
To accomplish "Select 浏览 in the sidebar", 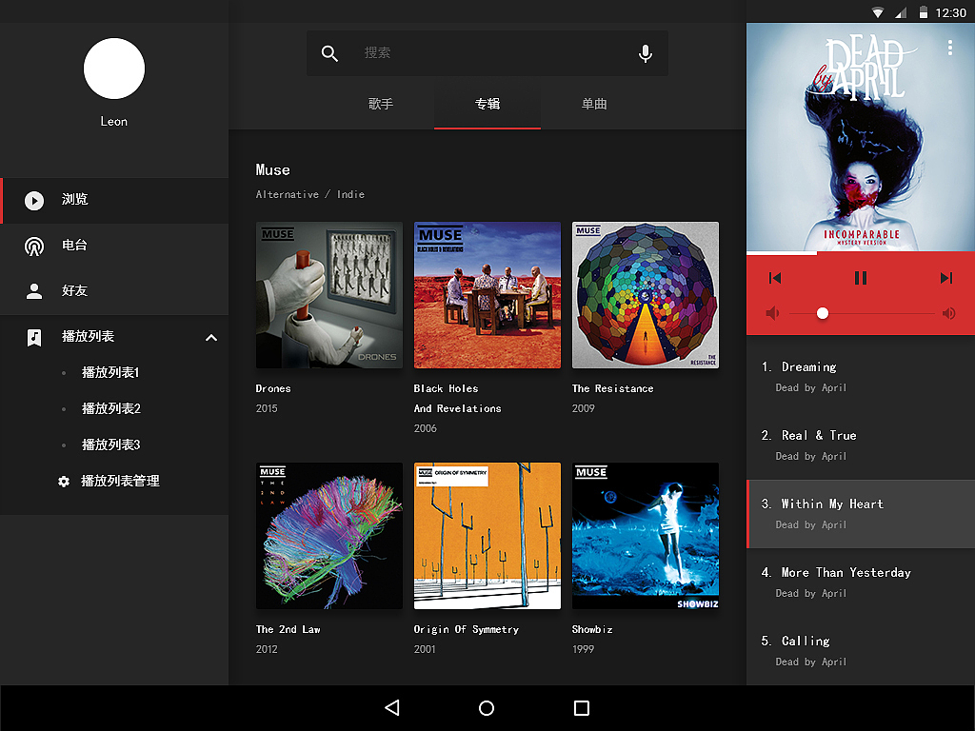I will click(x=114, y=200).
